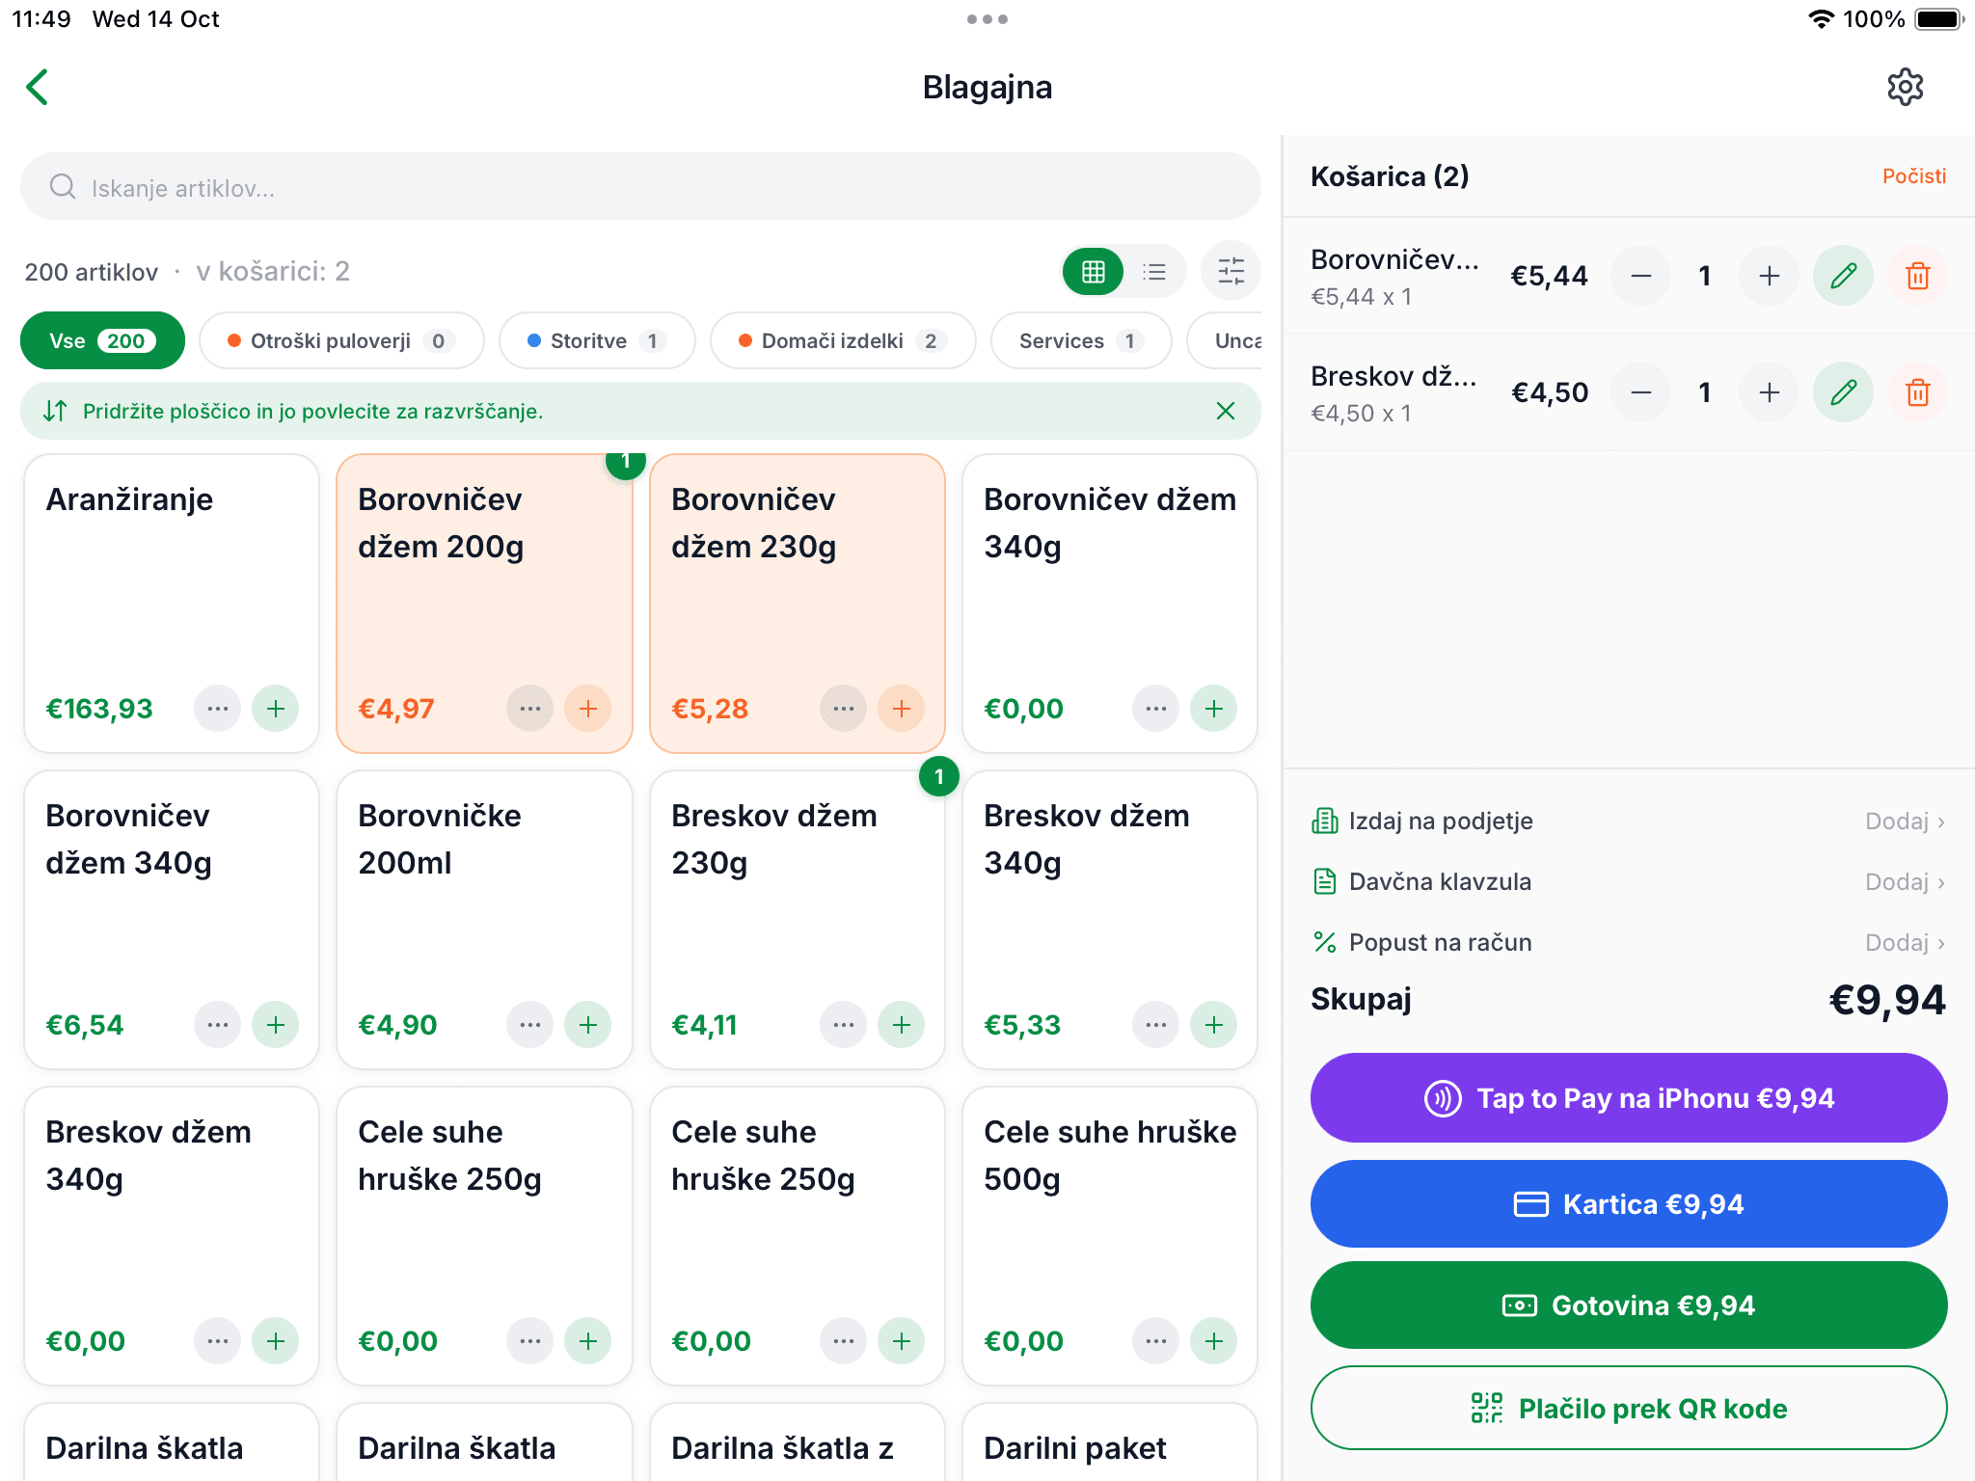
Task: Expand Izdaj na podjetje Dodaj
Action: 1906,821
